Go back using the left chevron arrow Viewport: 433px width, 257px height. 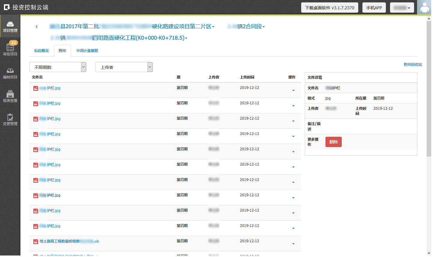[x=37, y=26]
